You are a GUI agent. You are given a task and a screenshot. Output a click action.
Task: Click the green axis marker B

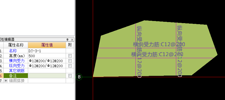pos(79,77)
